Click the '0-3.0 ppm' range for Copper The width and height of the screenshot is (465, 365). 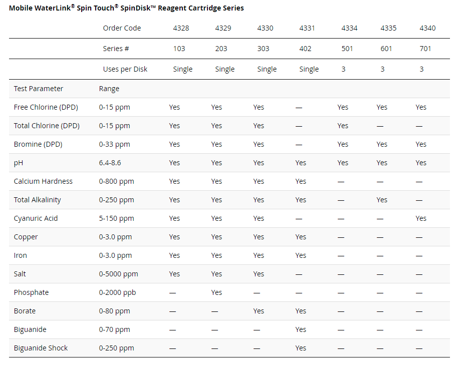click(115, 237)
